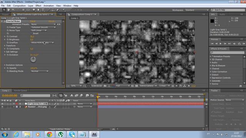Viewport: 246px width, 138px height.
Task: Select the Puppet Pin tool
Action: click(x=64, y=10)
